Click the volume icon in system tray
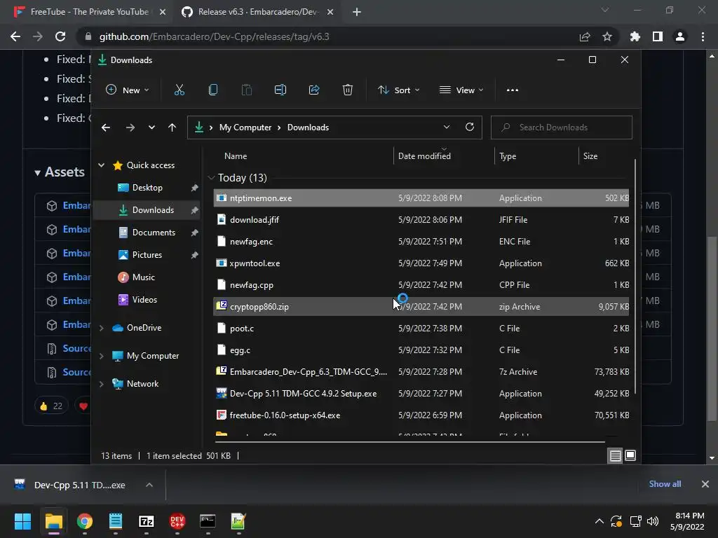 coord(653,521)
